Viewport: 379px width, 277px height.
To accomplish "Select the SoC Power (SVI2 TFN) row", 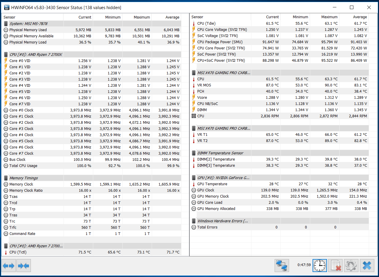I will [279, 54].
